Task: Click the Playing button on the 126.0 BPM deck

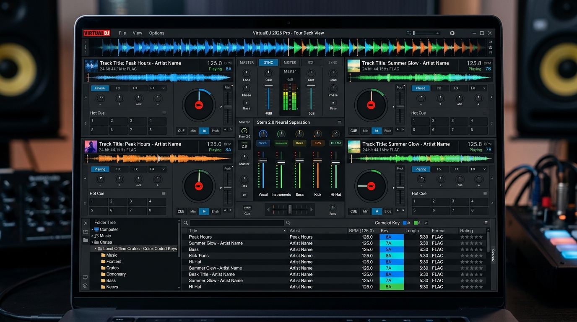Action: click(100, 169)
